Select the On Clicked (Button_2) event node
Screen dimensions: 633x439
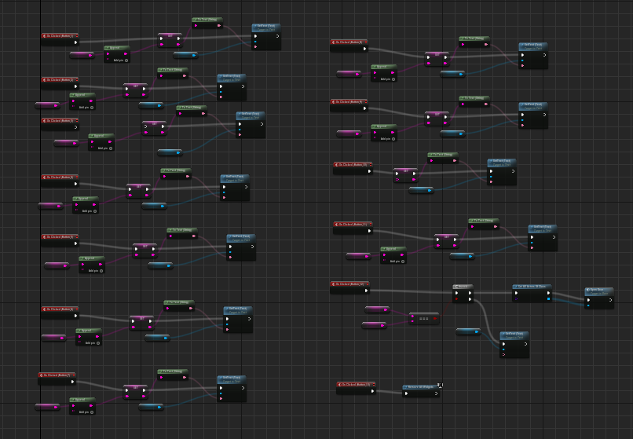click(60, 83)
